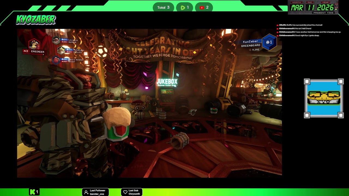Click bottom-left handle of the avatar frame
349x196 pixels.
tap(307, 115)
